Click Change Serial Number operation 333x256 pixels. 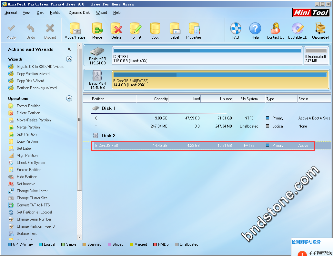pyautogui.click(x=34, y=219)
